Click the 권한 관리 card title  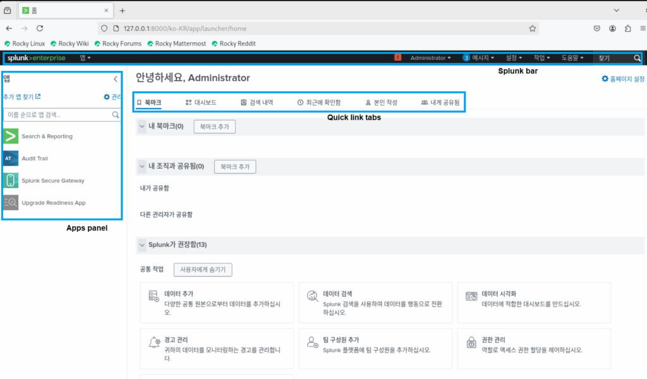click(493, 340)
